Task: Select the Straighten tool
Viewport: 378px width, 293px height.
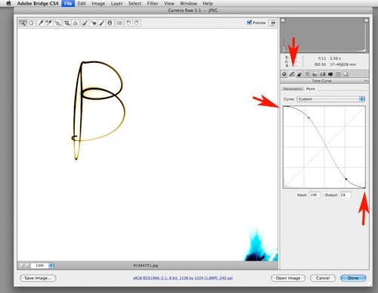Action: tap(76, 23)
